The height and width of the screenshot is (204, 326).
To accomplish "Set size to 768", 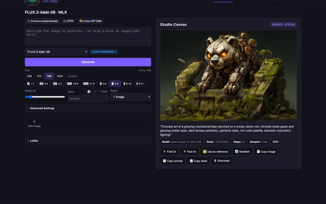I will (x=49, y=76).
